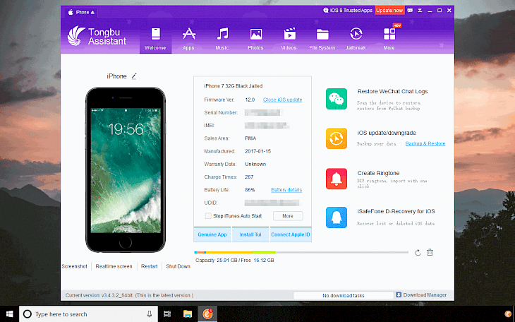Click the refresh icon beside the storage bar
This screenshot has width=515, height=322.
[418, 253]
